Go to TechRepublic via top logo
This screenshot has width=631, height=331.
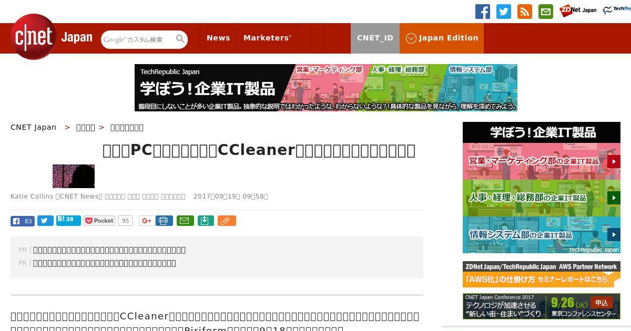[x=616, y=11]
